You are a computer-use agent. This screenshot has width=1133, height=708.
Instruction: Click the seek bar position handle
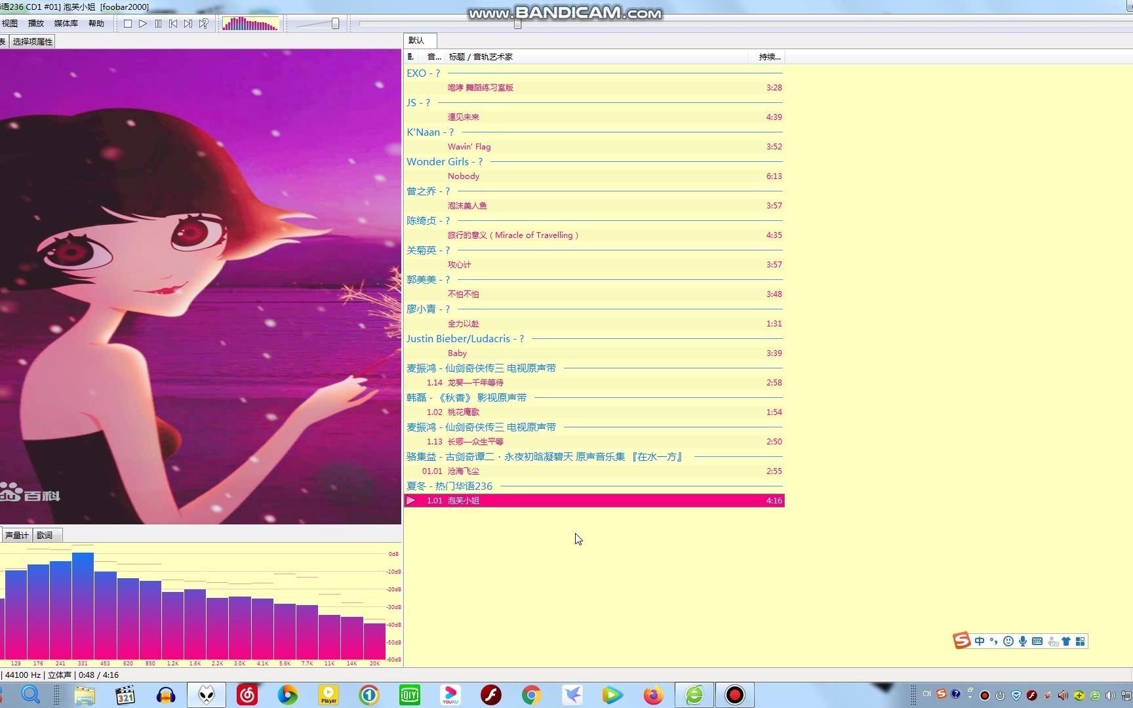(x=518, y=24)
